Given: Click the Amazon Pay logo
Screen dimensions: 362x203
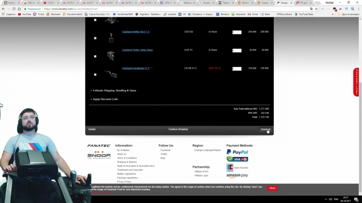Looking at the screenshot, I should 237,175.
